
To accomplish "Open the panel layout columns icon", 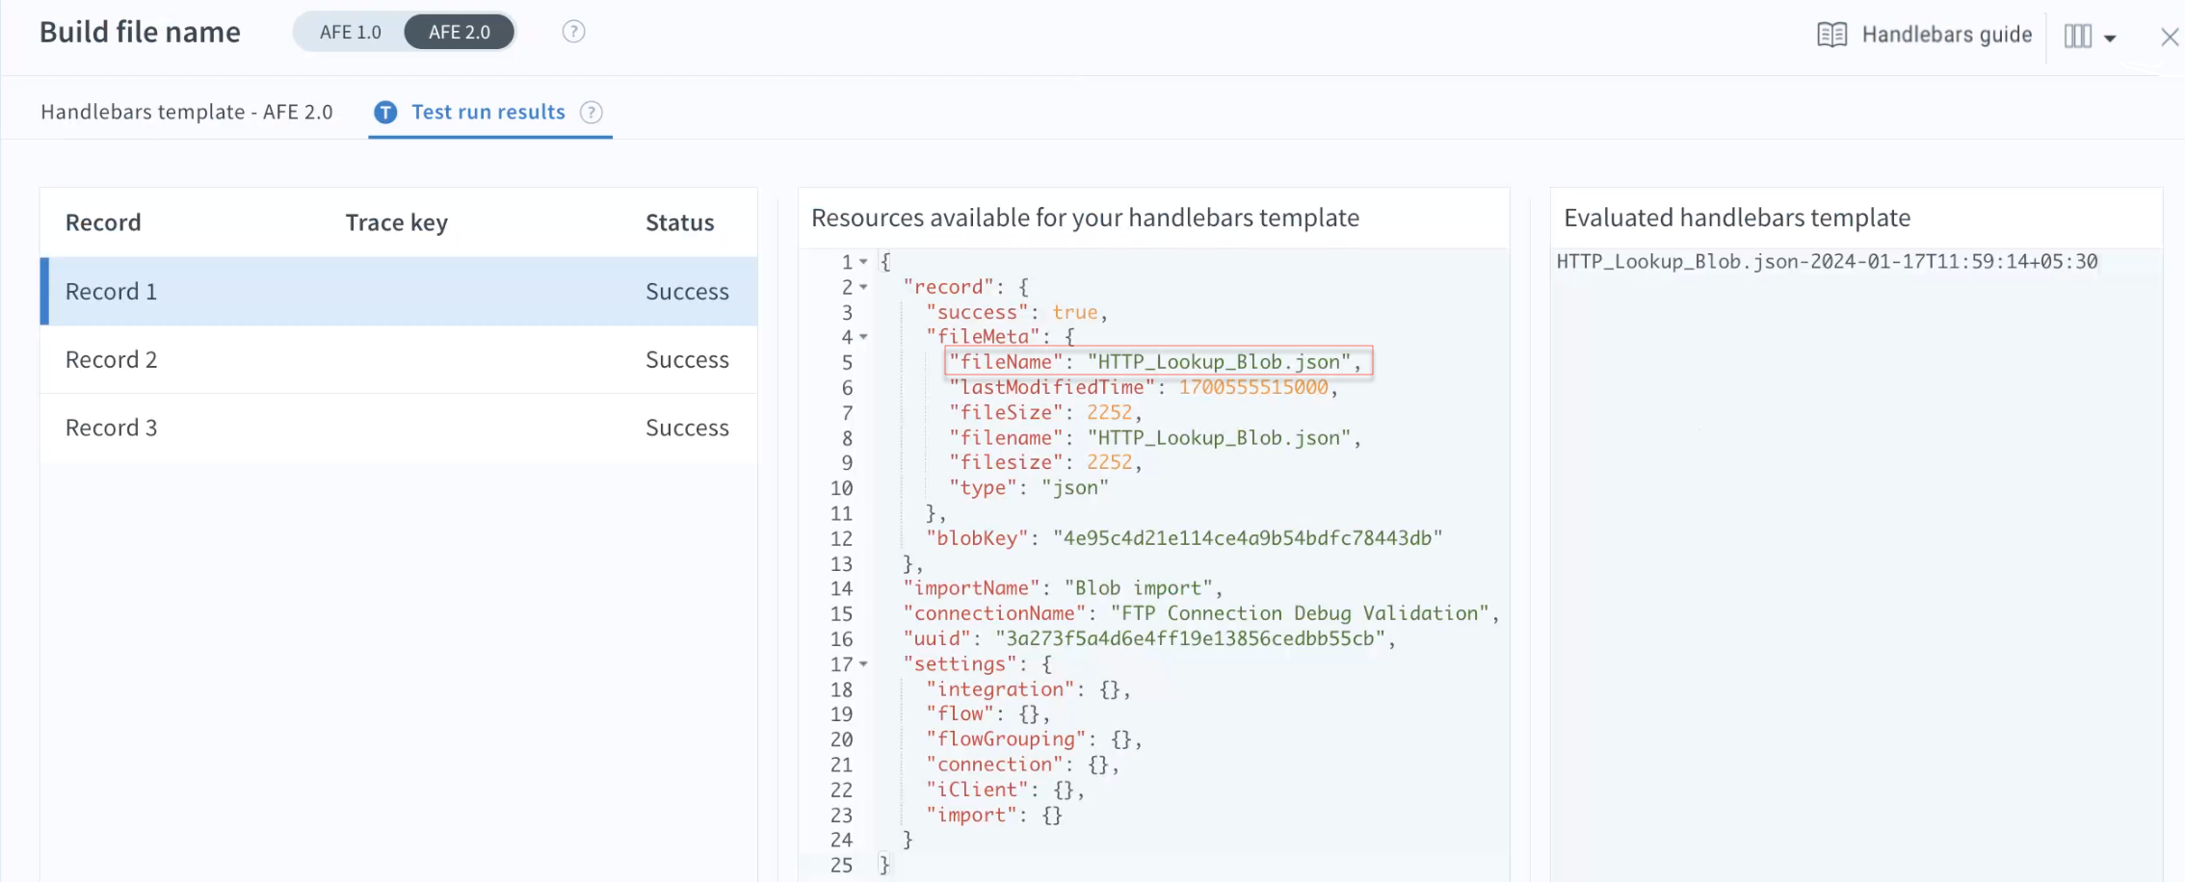I will (x=2077, y=37).
